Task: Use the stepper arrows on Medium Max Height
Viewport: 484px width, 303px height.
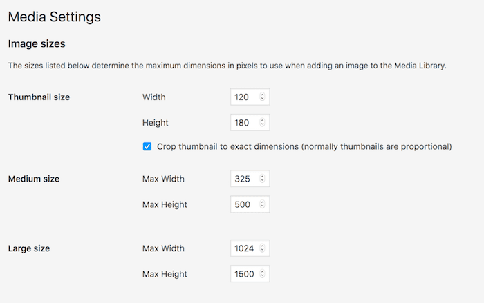Action: tap(262, 204)
